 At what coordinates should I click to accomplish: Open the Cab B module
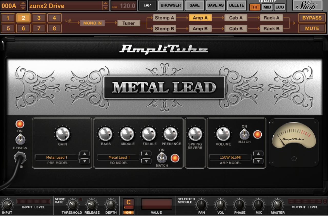[236, 29]
